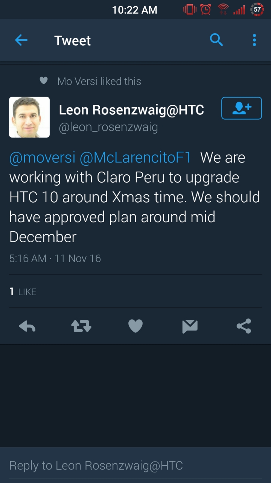Open @moversi mention link
Image resolution: width=271 pixels, height=483 pixels.
coord(42,158)
